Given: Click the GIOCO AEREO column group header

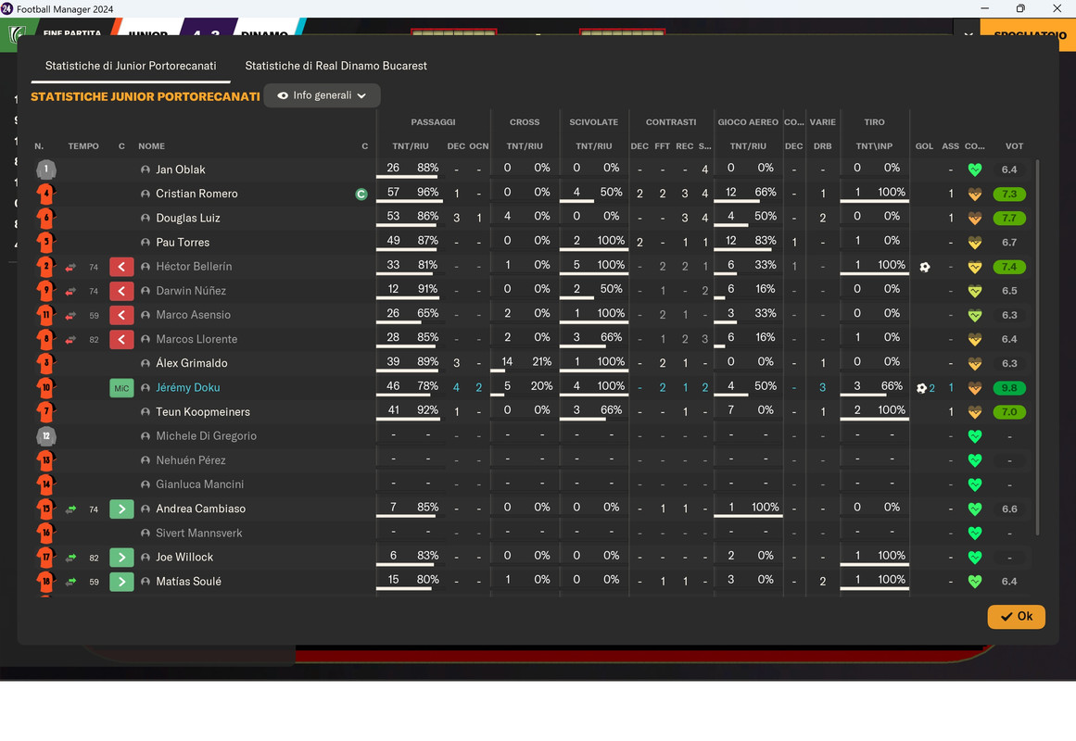Looking at the screenshot, I should coord(748,122).
